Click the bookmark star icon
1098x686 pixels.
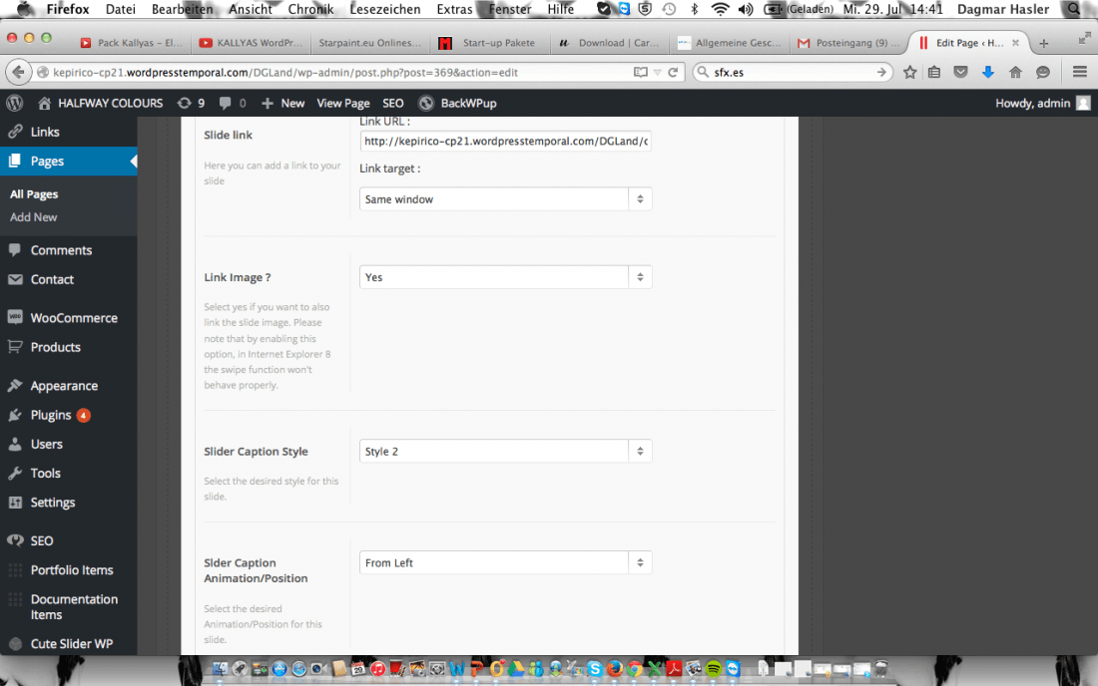pyautogui.click(x=909, y=72)
